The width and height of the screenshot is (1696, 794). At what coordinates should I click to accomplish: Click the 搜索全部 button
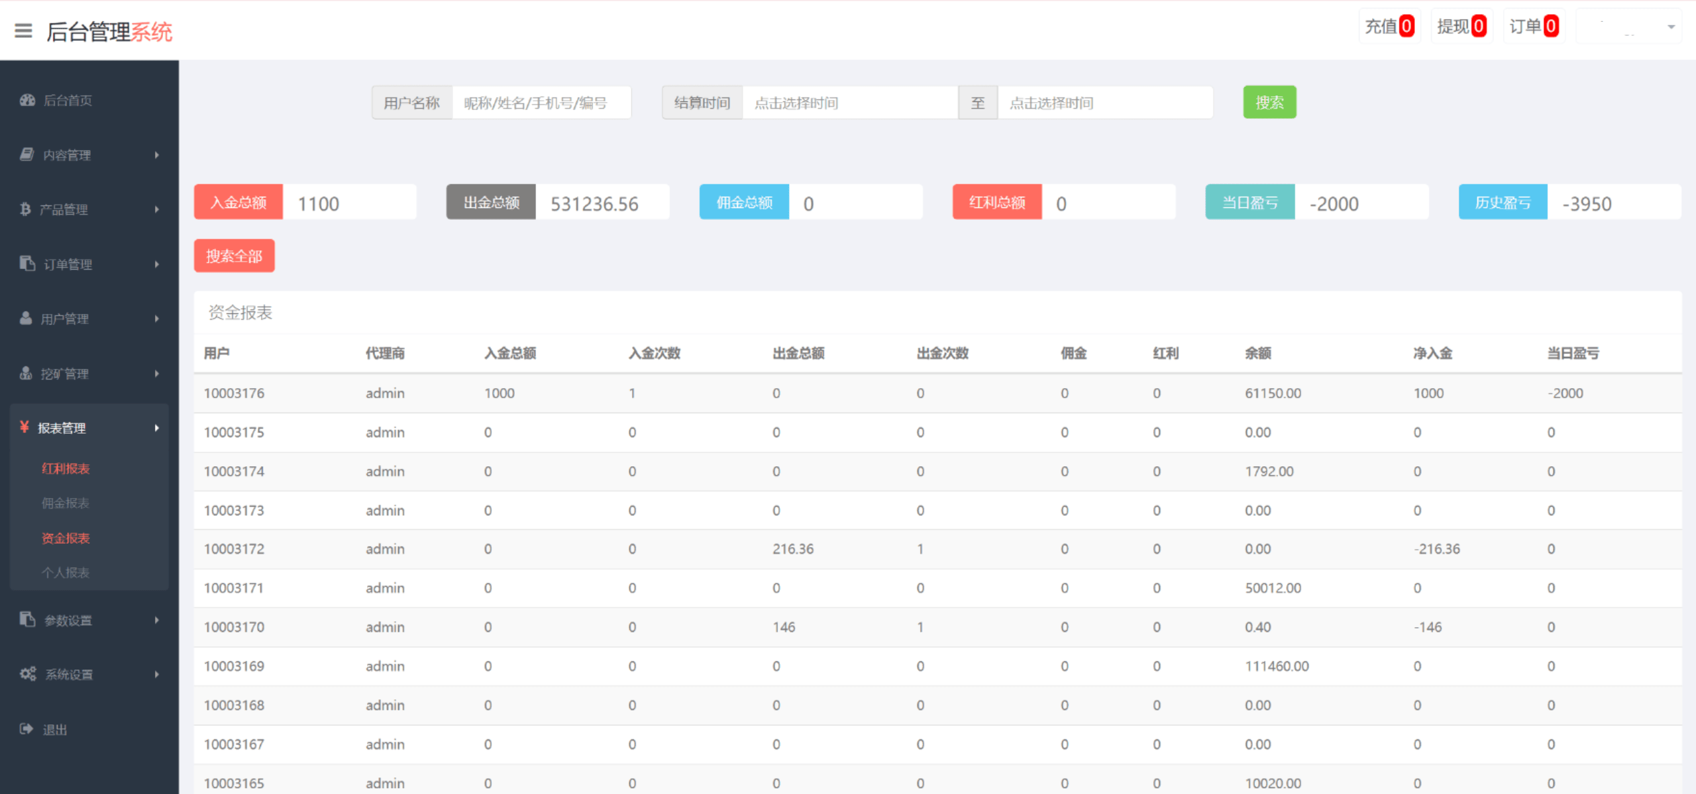(234, 254)
